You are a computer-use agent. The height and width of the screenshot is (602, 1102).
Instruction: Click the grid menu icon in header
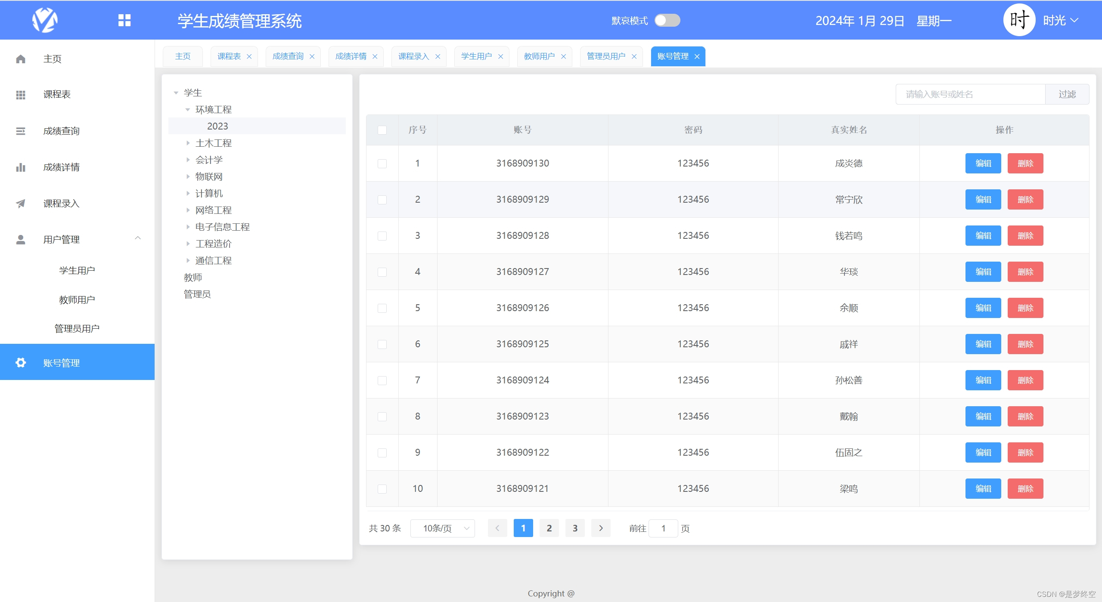124,20
